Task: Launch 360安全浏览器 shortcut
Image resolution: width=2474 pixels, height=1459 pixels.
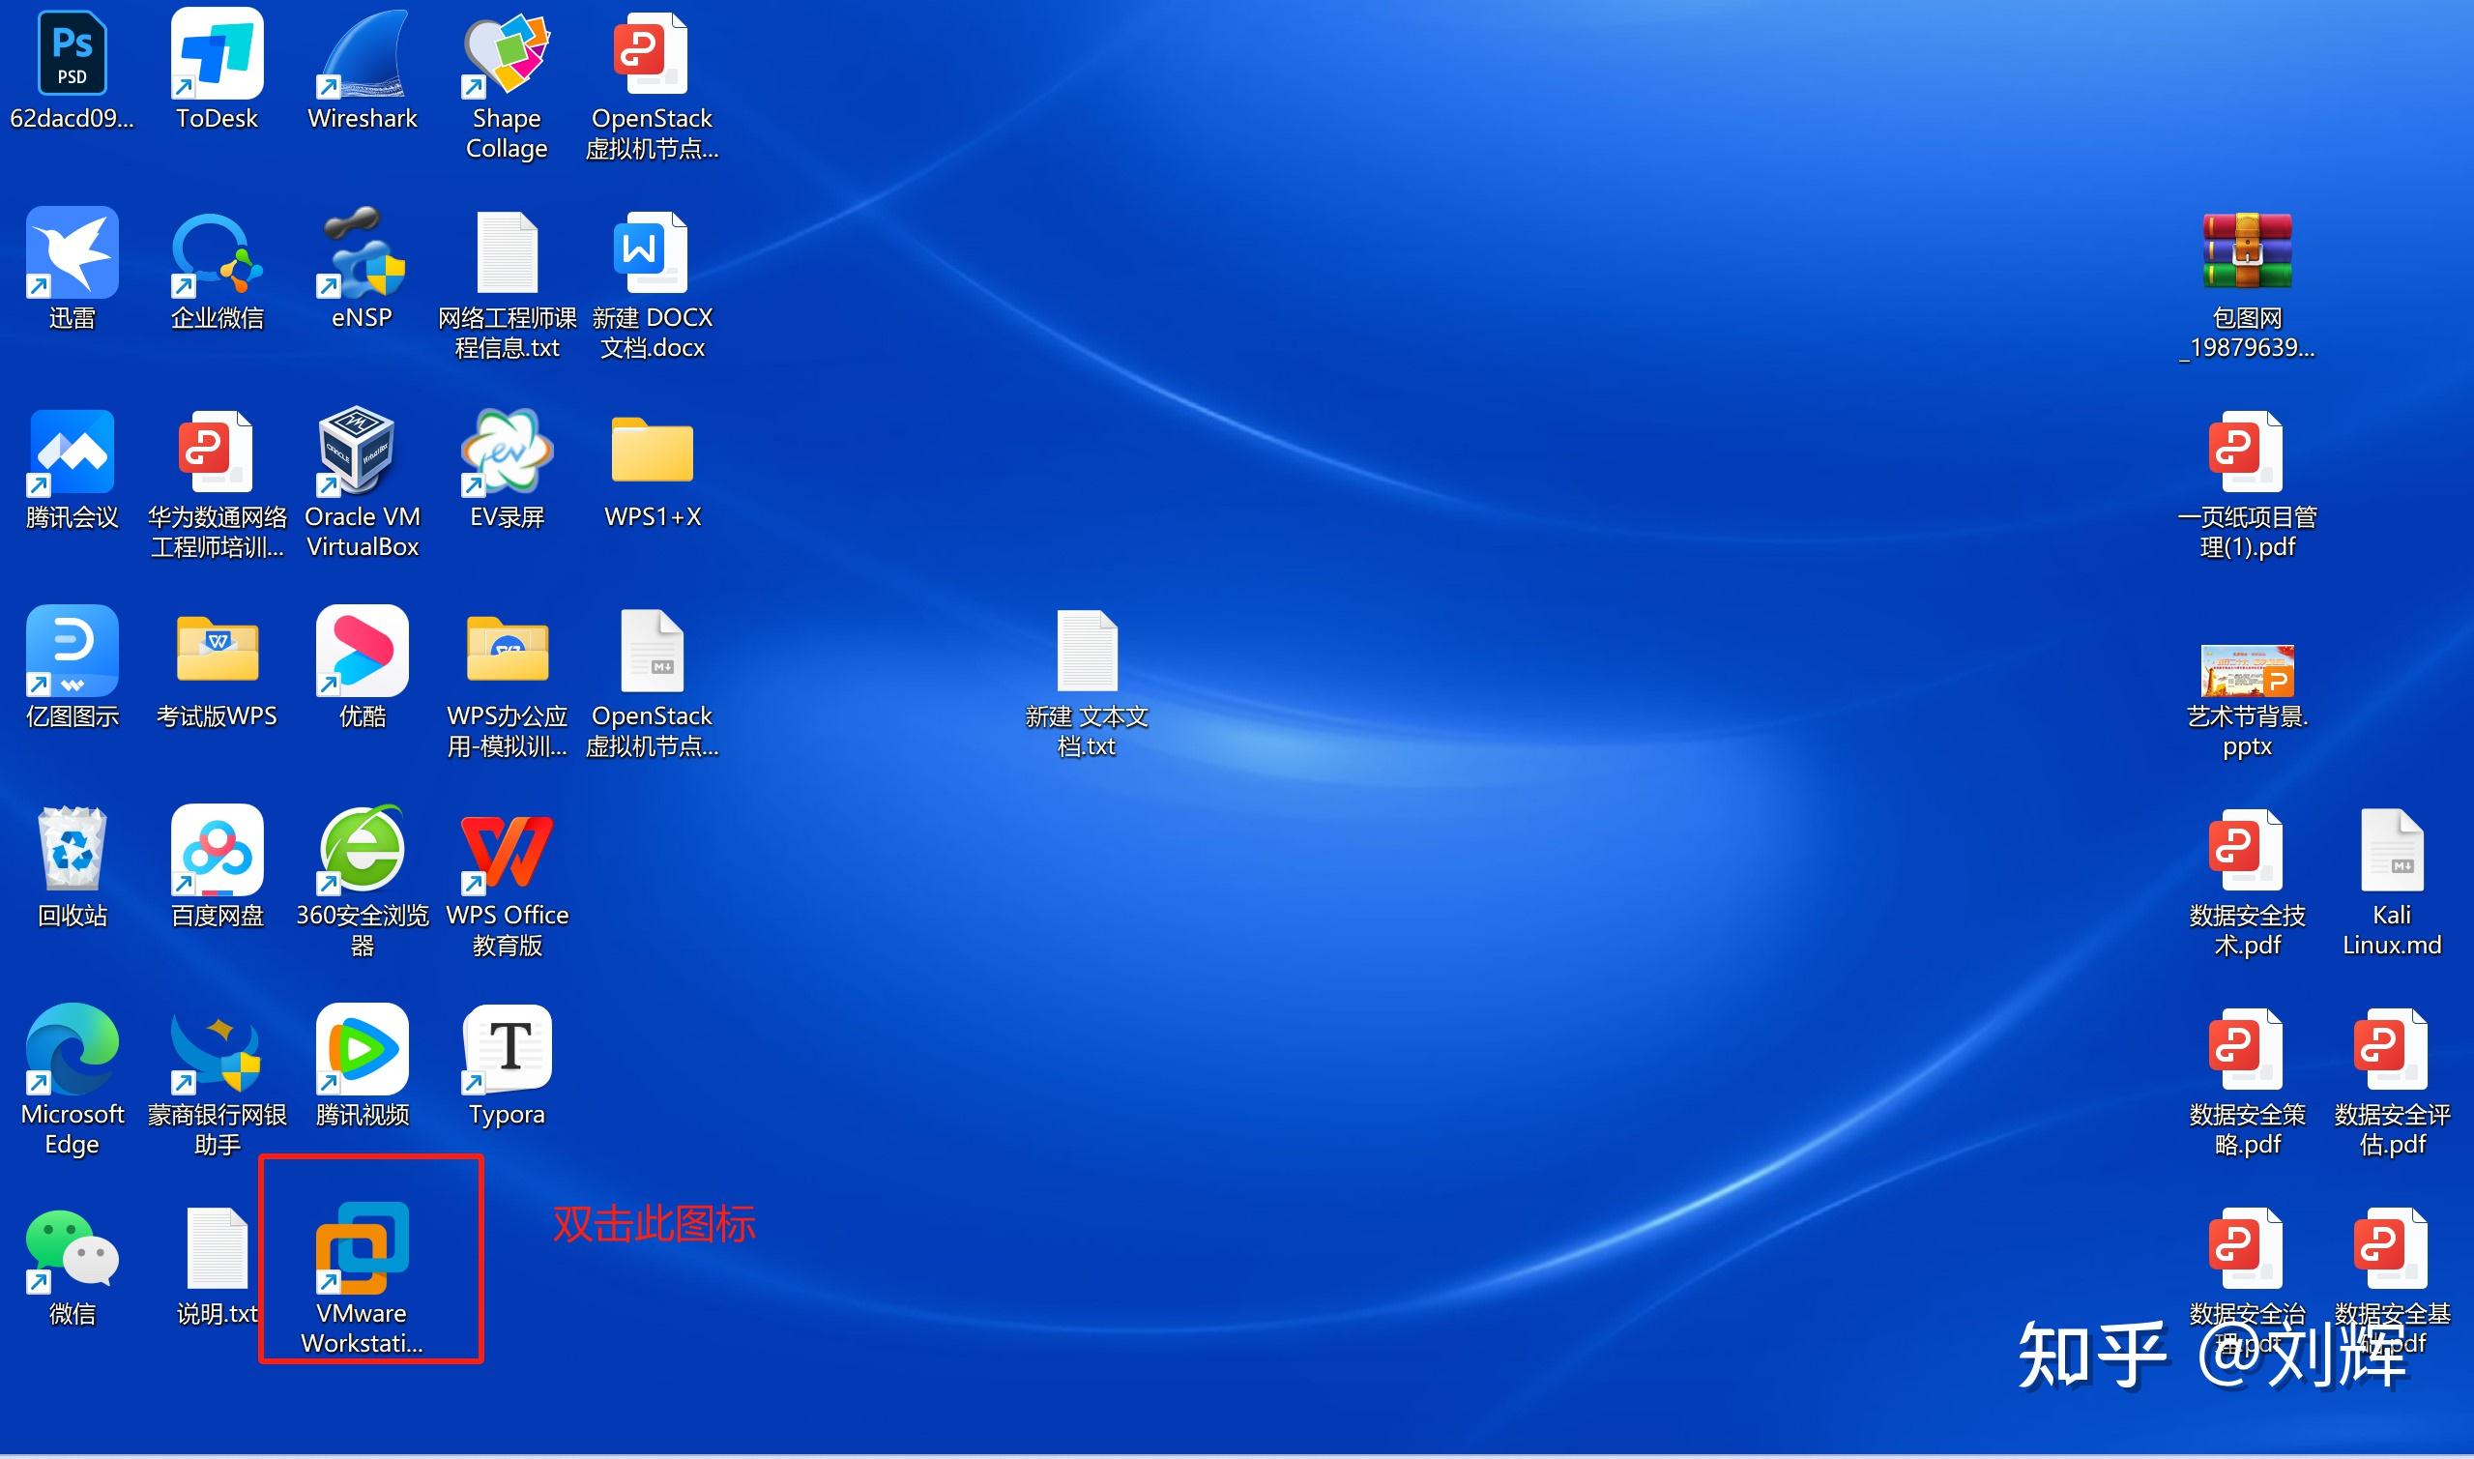Action: [362, 850]
